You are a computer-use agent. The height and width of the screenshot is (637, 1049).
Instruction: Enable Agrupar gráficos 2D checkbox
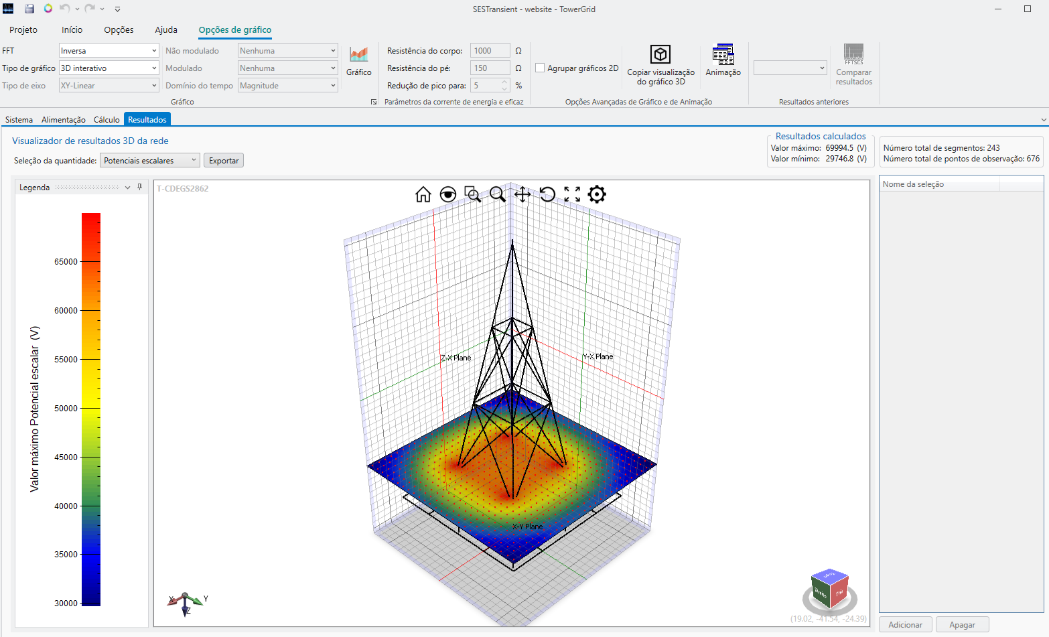(x=540, y=68)
